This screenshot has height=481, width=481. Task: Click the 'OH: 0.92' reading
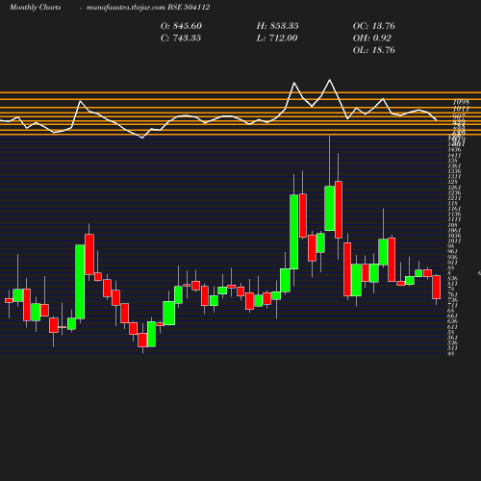pyautogui.click(x=372, y=38)
